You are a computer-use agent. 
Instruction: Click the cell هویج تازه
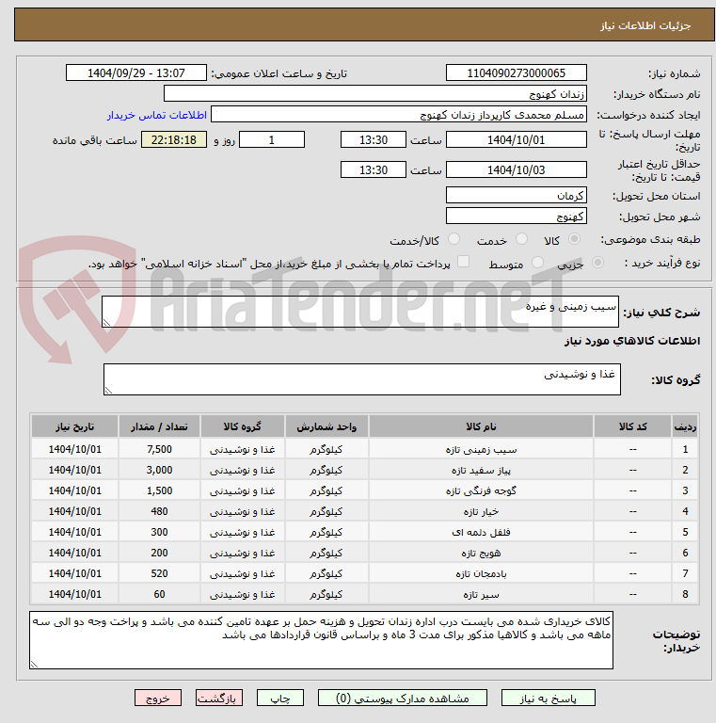pyautogui.click(x=481, y=553)
